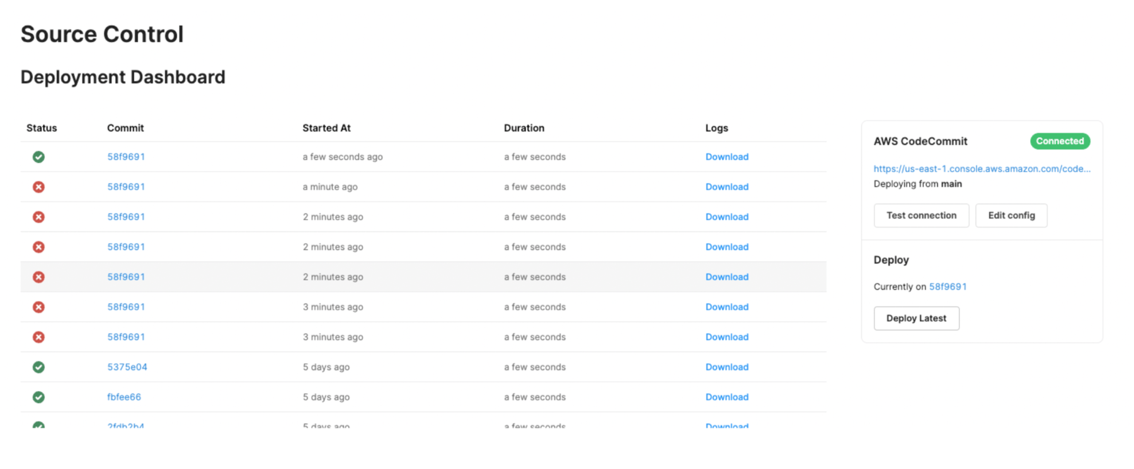Click the Deployment Dashboard heading
Viewport: 1134px width, 469px height.
click(x=123, y=77)
